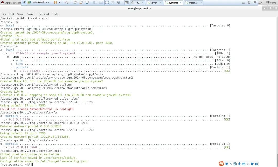Take a snapshot with the first clock icon

click(75, 2)
